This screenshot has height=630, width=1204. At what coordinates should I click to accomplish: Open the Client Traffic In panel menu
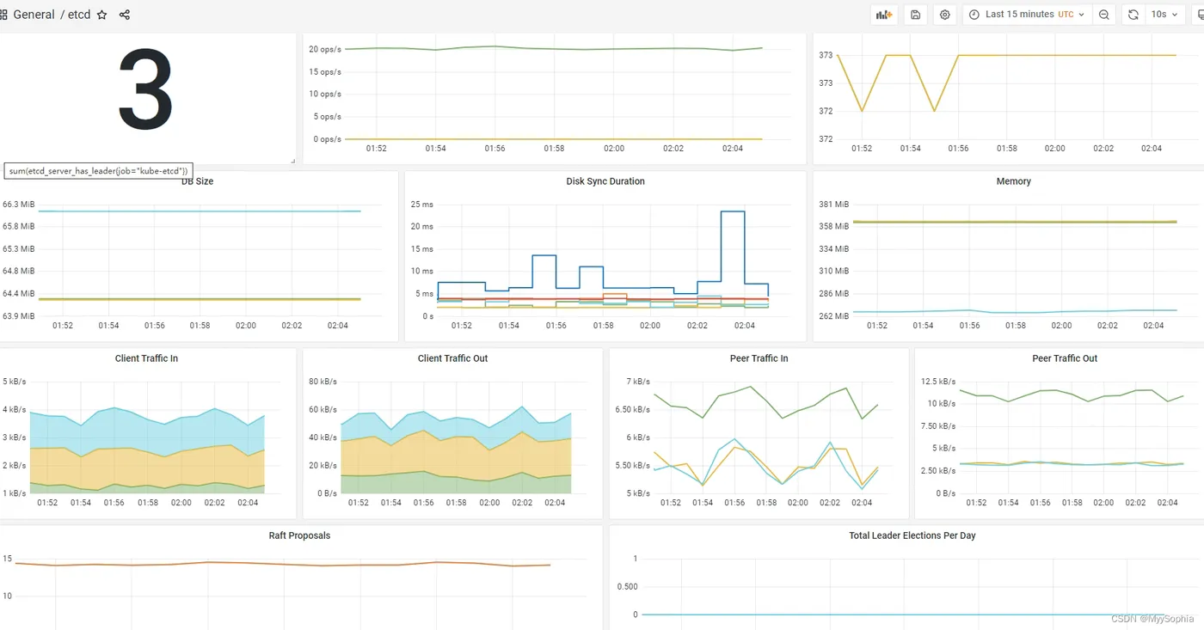pyautogui.click(x=146, y=358)
